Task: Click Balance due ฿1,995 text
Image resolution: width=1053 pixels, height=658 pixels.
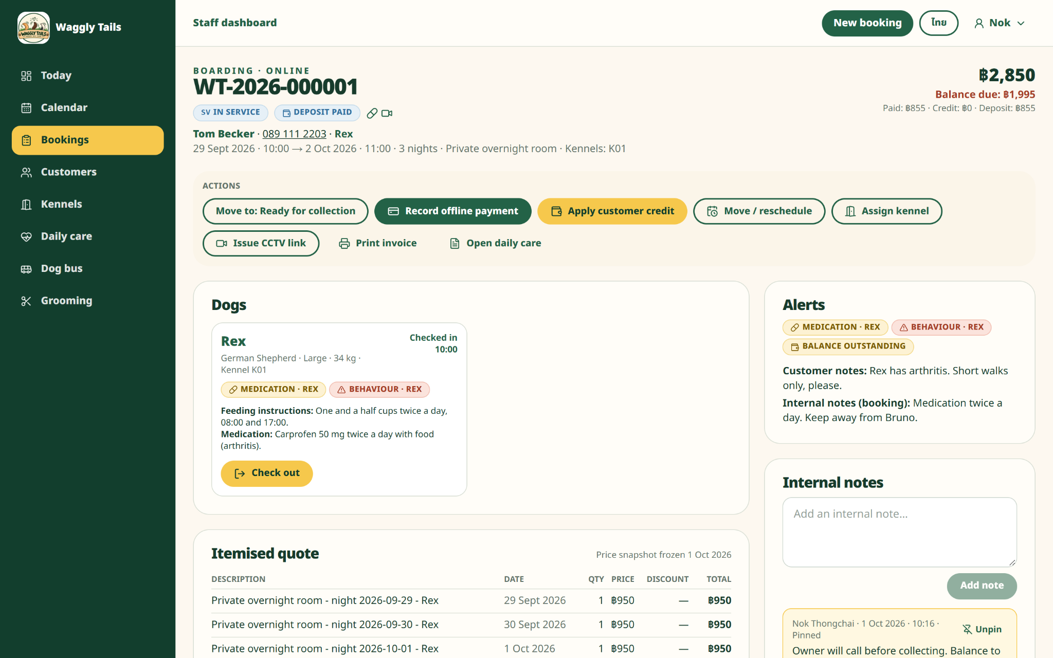Action: (x=985, y=95)
